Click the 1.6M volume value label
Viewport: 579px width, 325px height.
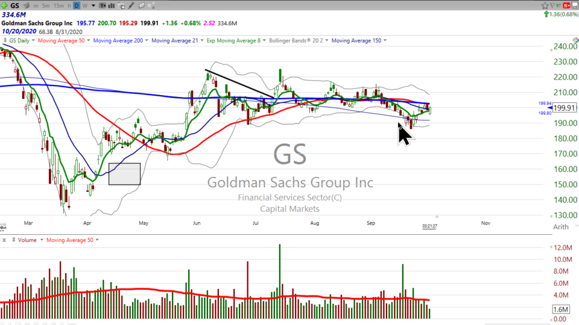click(560, 309)
